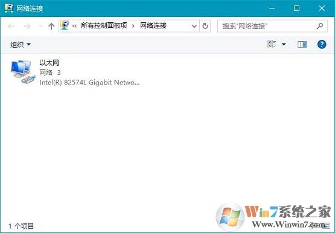This screenshot has width=335, height=233.
Task: Click the 1 个项目 status bar text
Action: coord(21,226)
